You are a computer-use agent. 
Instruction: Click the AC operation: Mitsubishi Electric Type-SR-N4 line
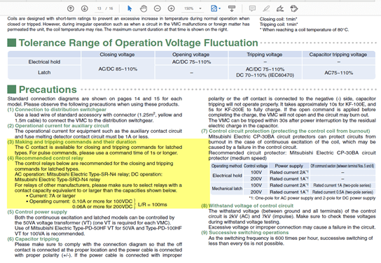(88, 174)
